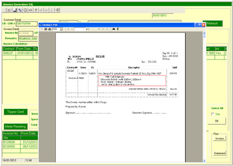The width and height of the screenshot is (233, 166).
Task: Click the Export report icon in preview toolbar
Action: pyautogui.click(x=50, y=29)
